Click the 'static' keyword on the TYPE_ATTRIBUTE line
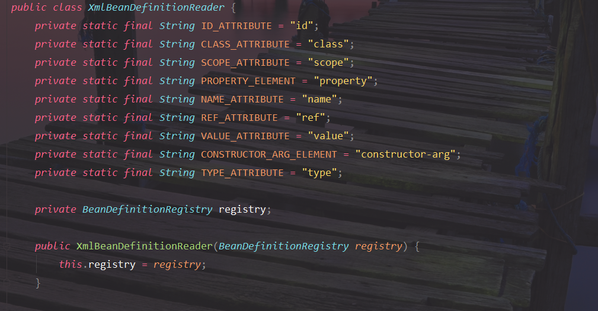The width and height of the screenshot is (598, 311). click(100, 172)
